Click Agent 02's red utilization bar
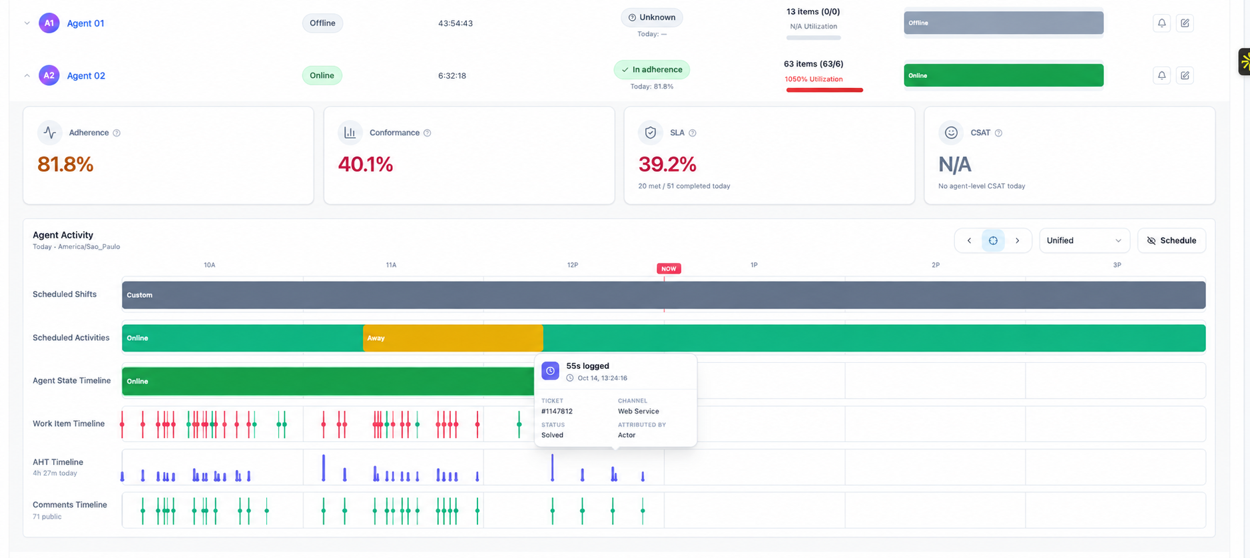1250x558 pixels. [x=824, y=90]
